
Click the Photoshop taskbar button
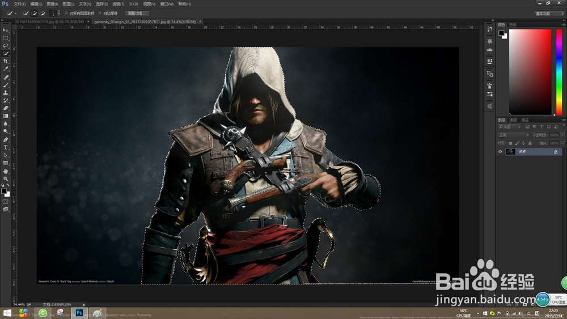coord(79,313)
